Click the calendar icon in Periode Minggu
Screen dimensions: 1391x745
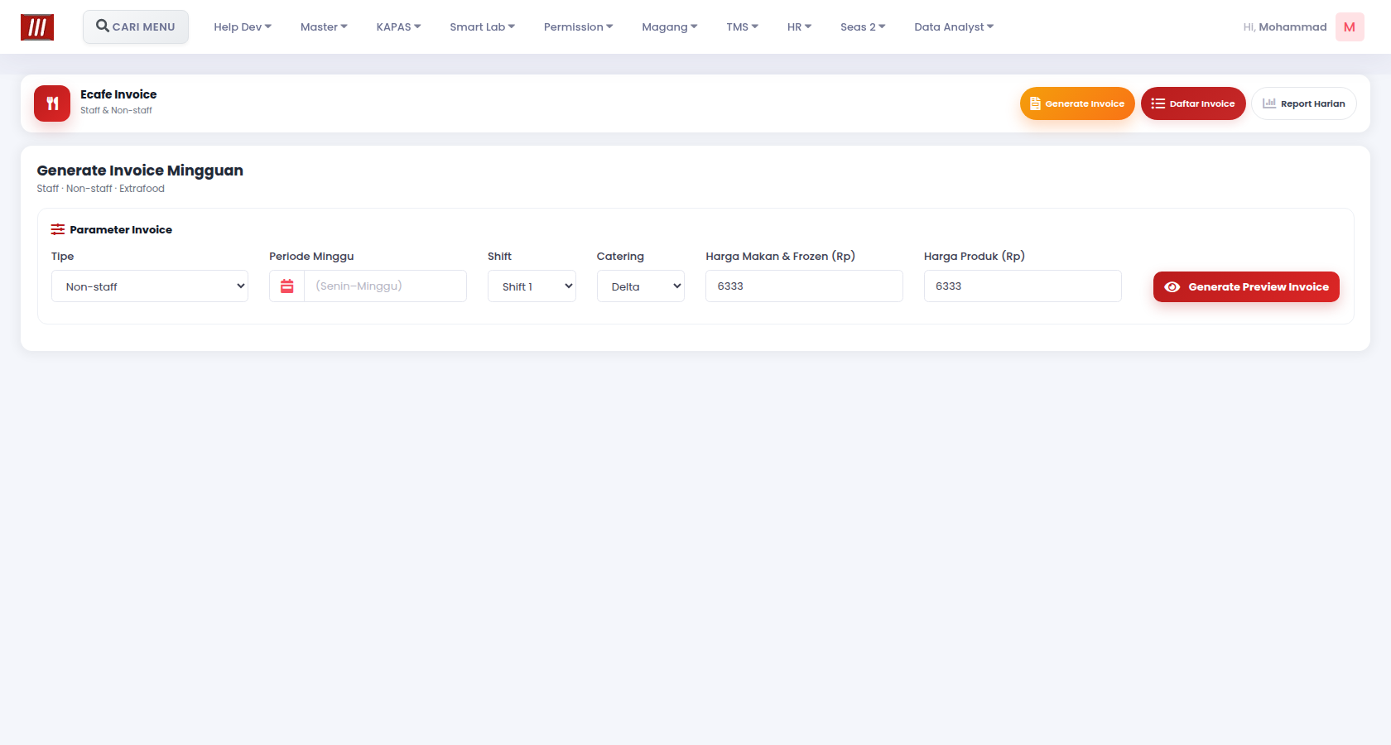(287, 286)
